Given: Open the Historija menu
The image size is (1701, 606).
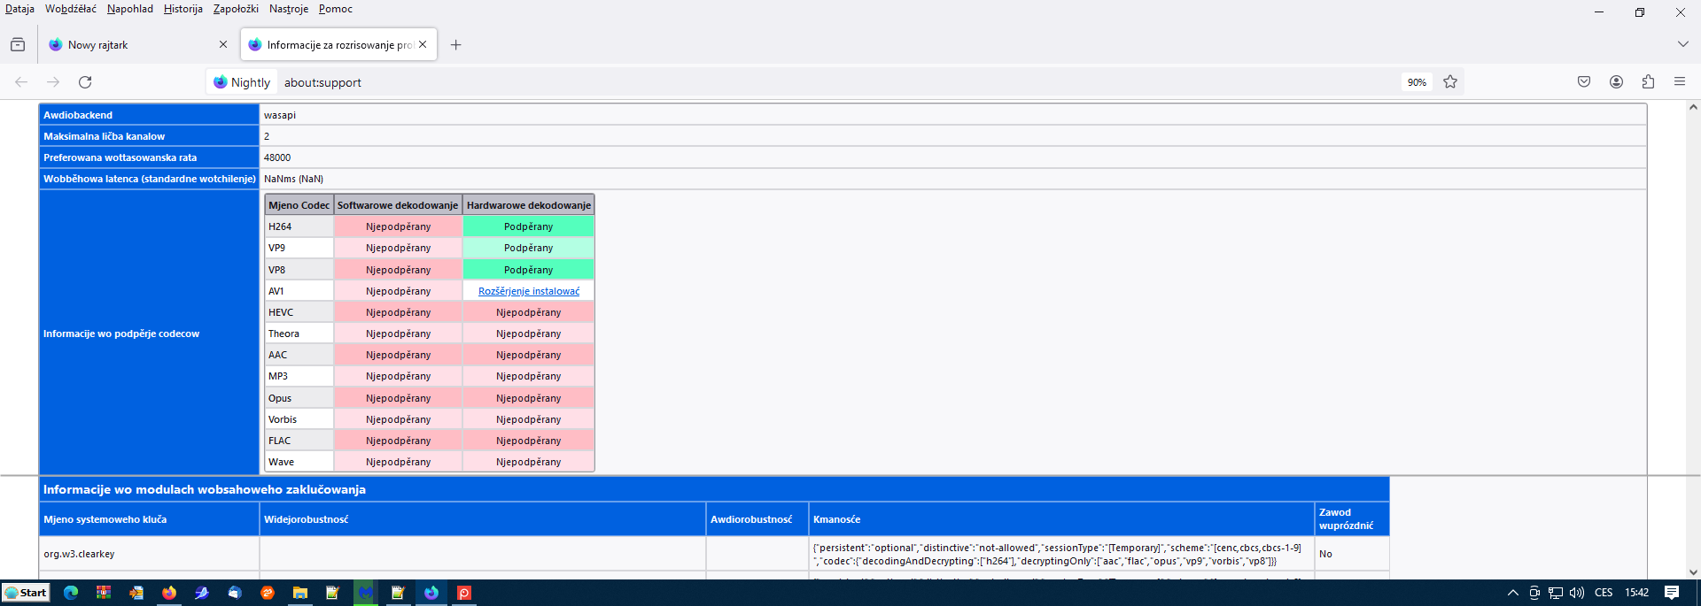Looking at the screenshot, I should [183, 9].
